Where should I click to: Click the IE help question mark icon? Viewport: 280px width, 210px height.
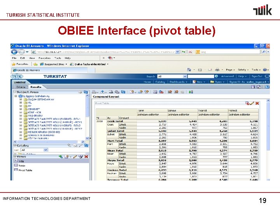pos(265,70)
